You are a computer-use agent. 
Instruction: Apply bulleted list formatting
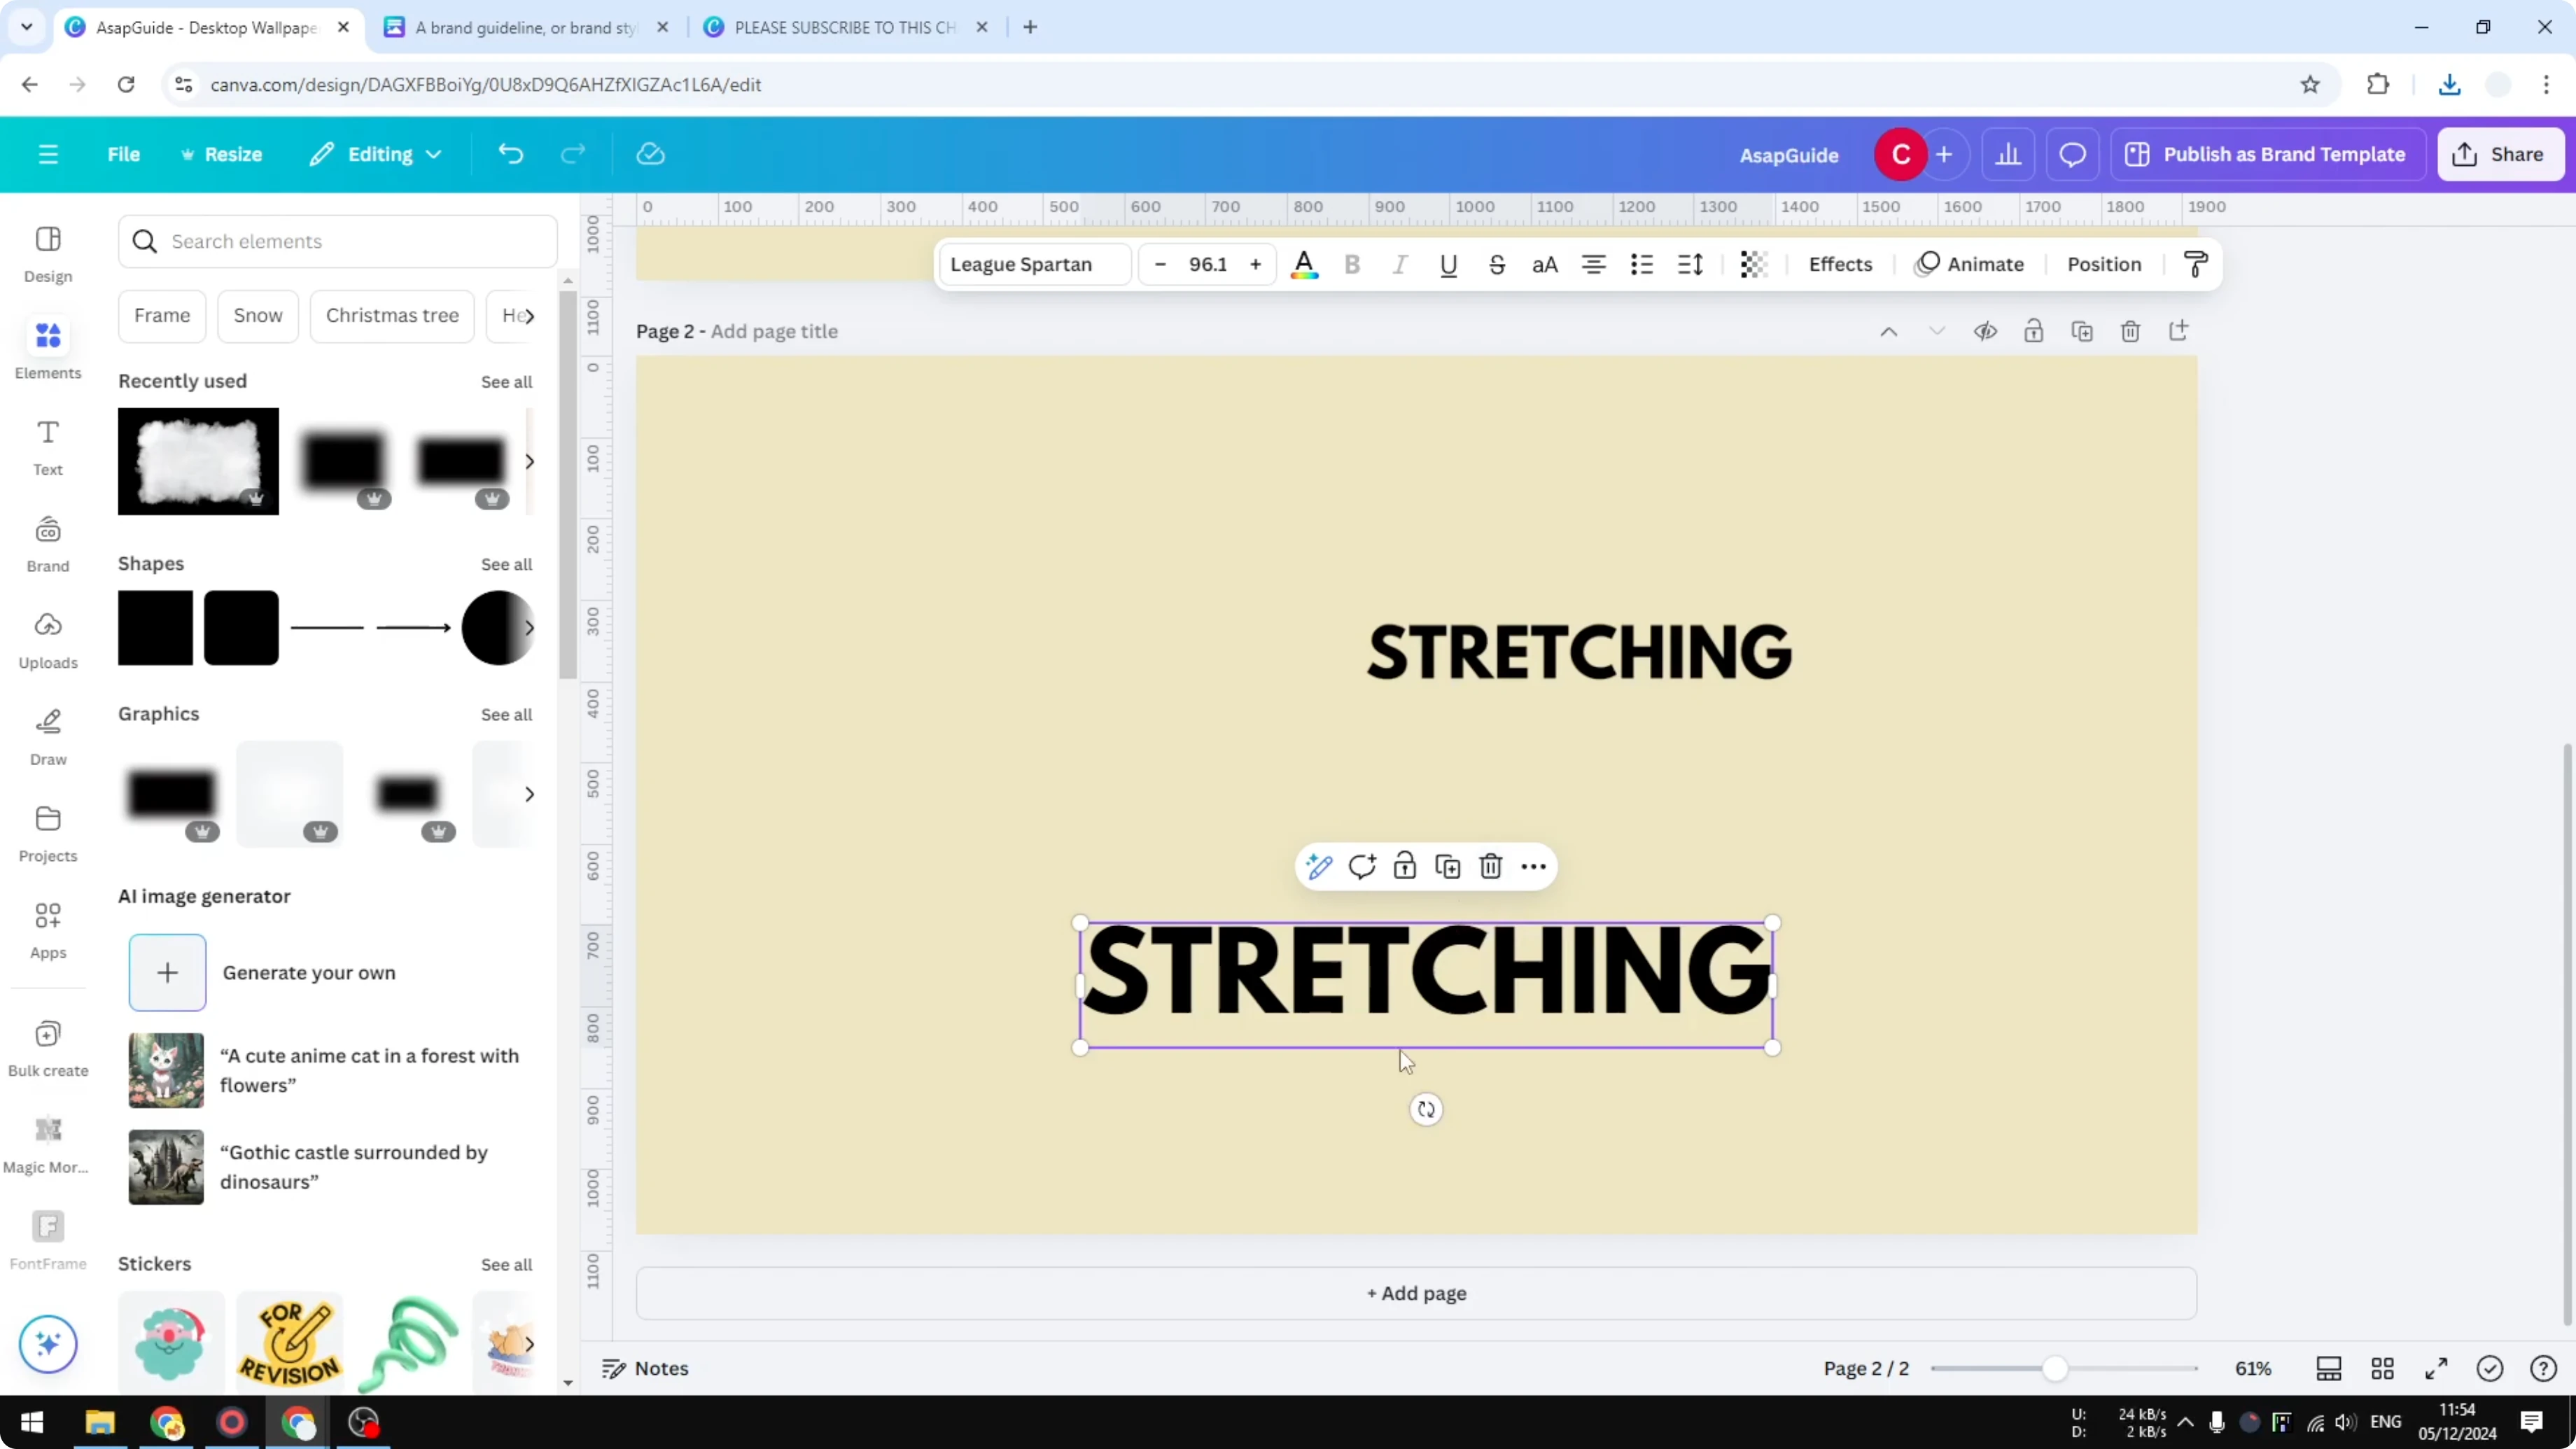1641,264
